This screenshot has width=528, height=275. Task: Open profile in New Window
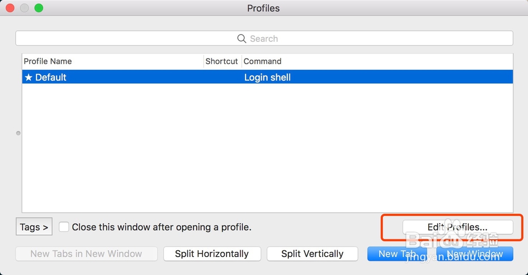coord(475,254)
